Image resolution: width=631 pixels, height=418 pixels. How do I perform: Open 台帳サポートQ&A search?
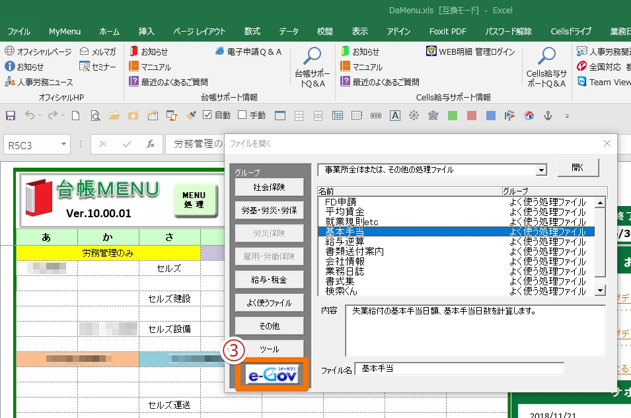pos(312,67)
